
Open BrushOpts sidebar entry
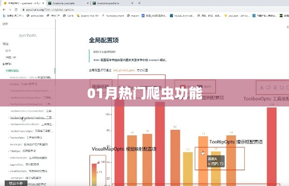click(x=28, y=145)
